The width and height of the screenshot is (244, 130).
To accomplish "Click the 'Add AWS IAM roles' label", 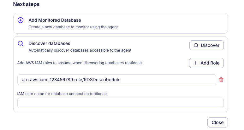I will [x=79, y=63].
